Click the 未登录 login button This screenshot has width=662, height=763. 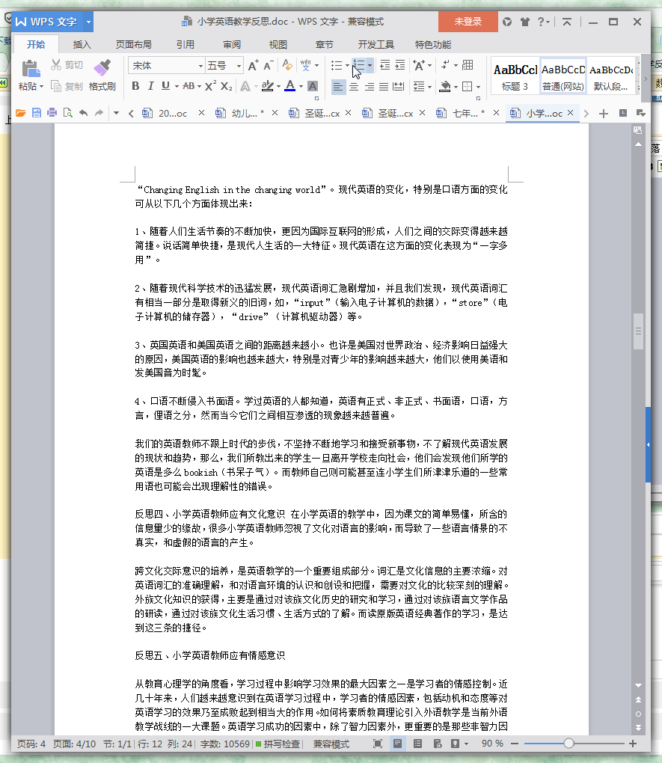[x=468, y=22]
